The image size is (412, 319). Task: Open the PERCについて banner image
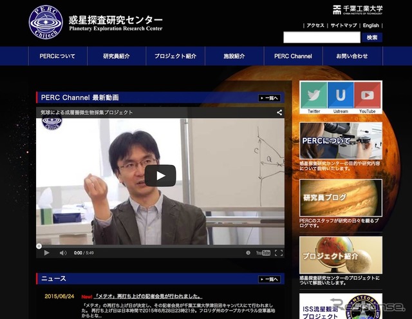[x=341, y=140]
